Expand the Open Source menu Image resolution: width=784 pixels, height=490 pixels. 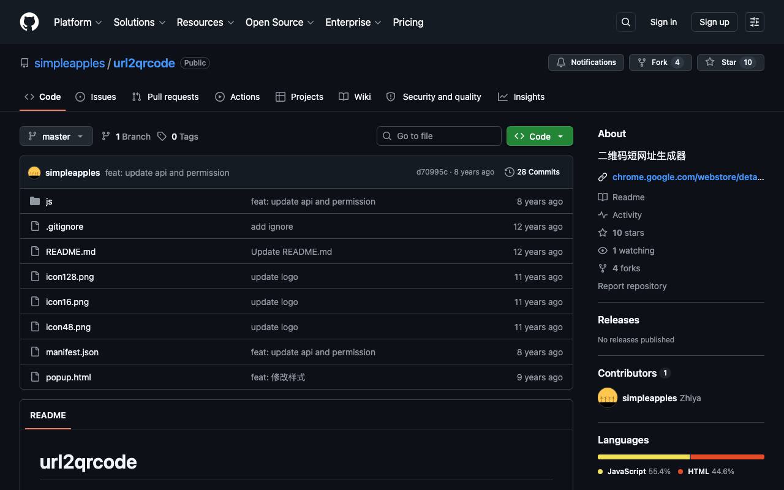280,22
